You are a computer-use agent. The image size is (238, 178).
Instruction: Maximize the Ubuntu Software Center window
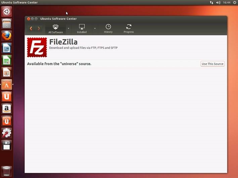pos(36,19)
